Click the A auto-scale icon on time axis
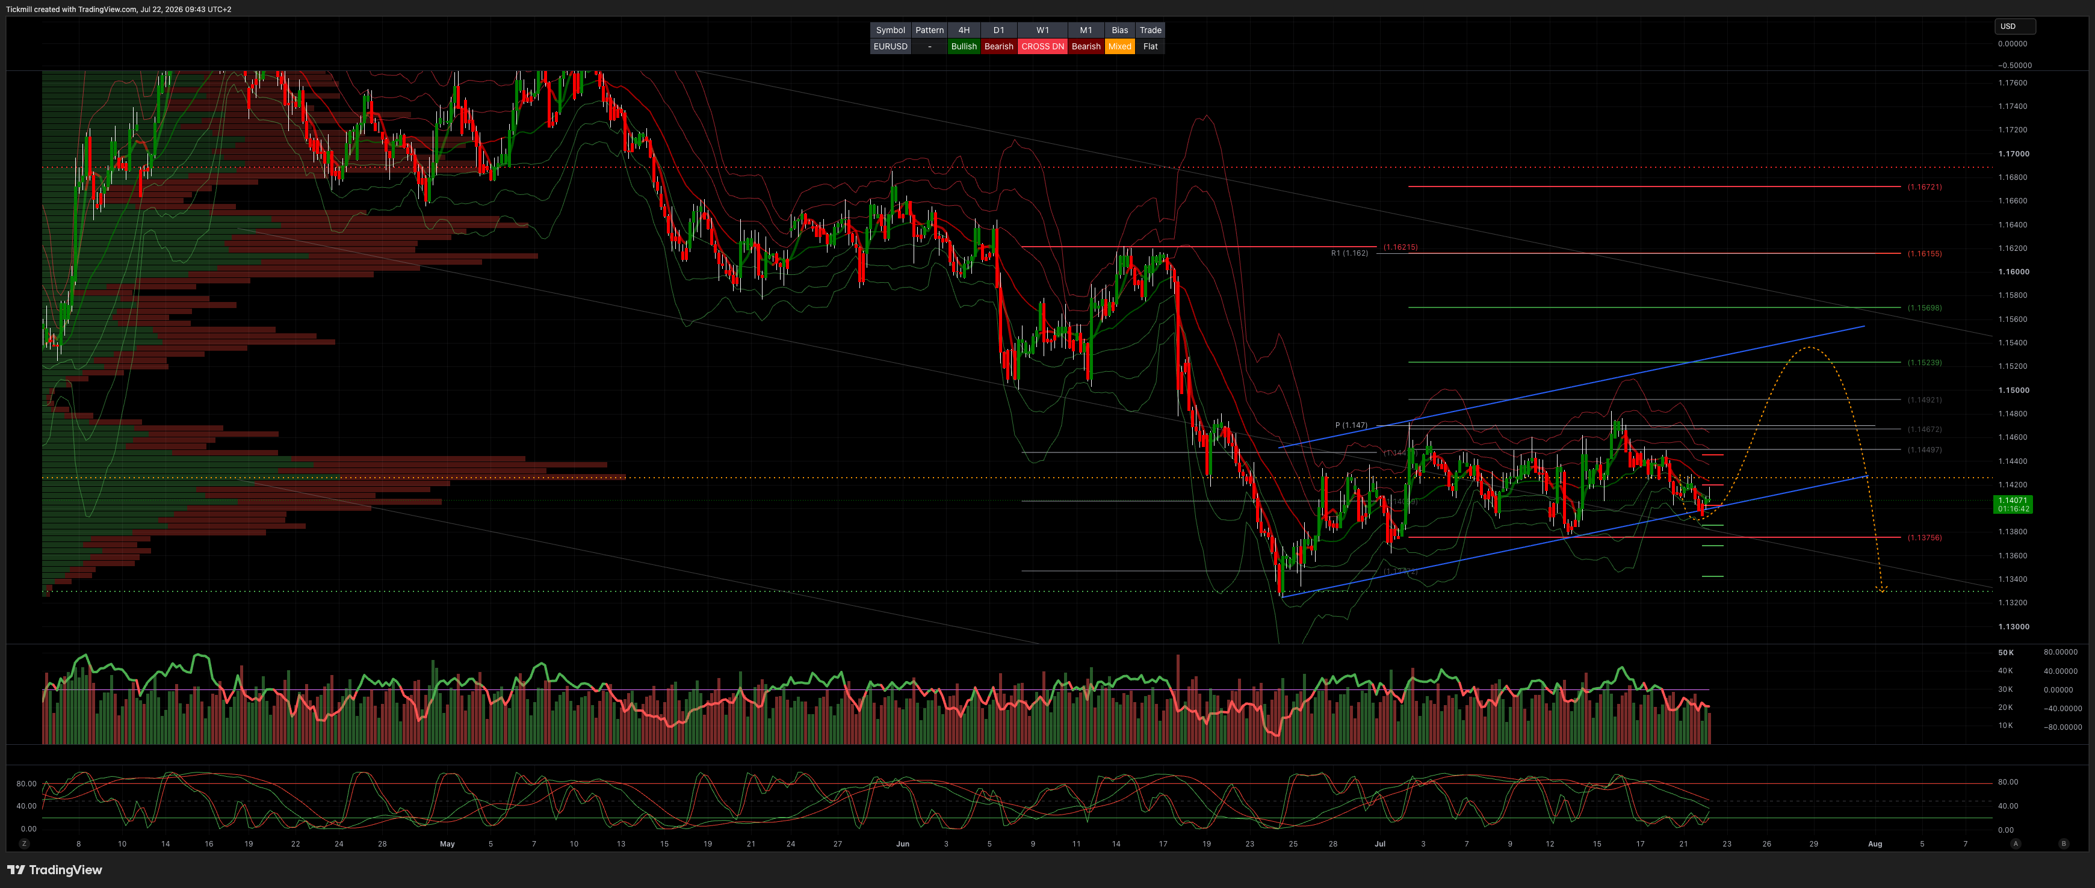 (x=2016, y=843)
